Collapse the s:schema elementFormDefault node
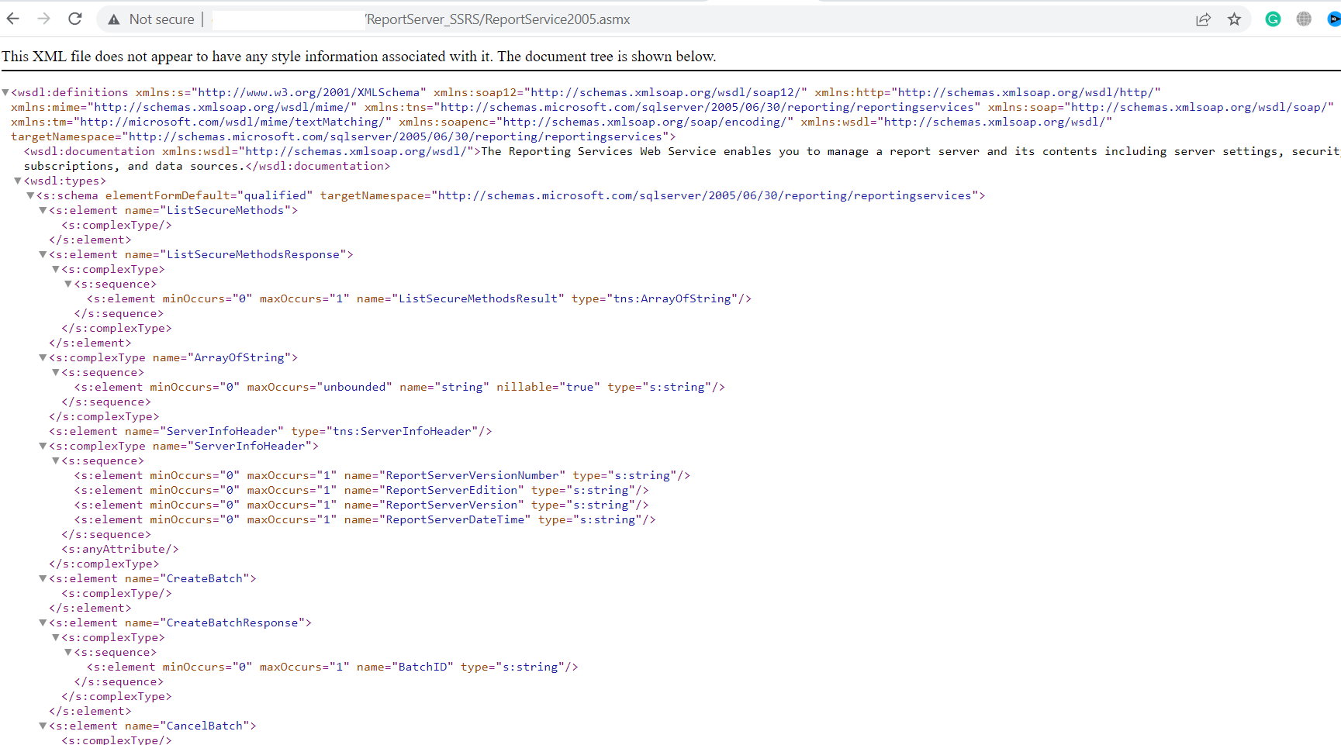Viewport: 1341px width, 745px height. point(30,195)
